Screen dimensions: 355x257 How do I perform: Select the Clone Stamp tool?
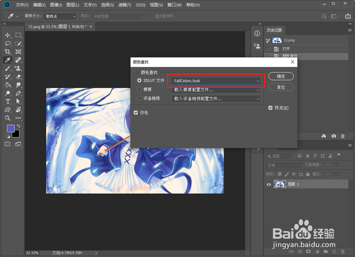point(18,68)
